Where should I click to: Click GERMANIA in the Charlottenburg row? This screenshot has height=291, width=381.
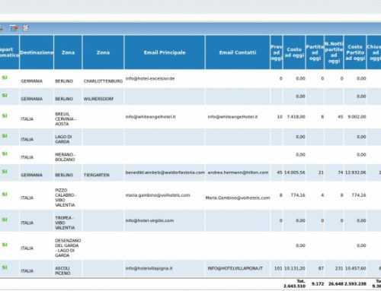point(31,81)
